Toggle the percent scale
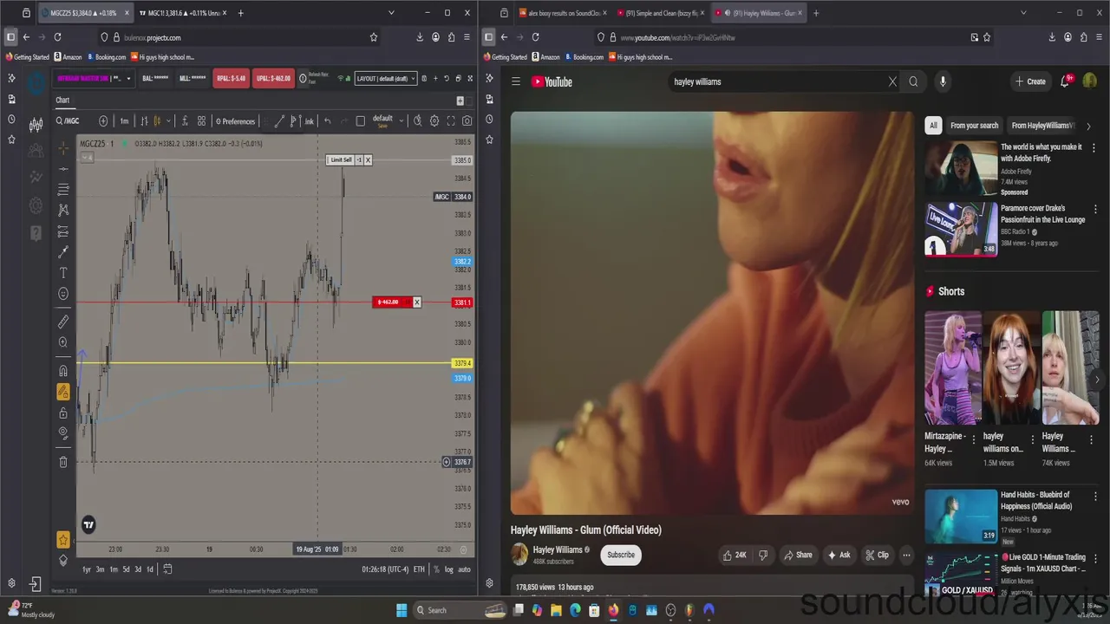 click(435, 569)
